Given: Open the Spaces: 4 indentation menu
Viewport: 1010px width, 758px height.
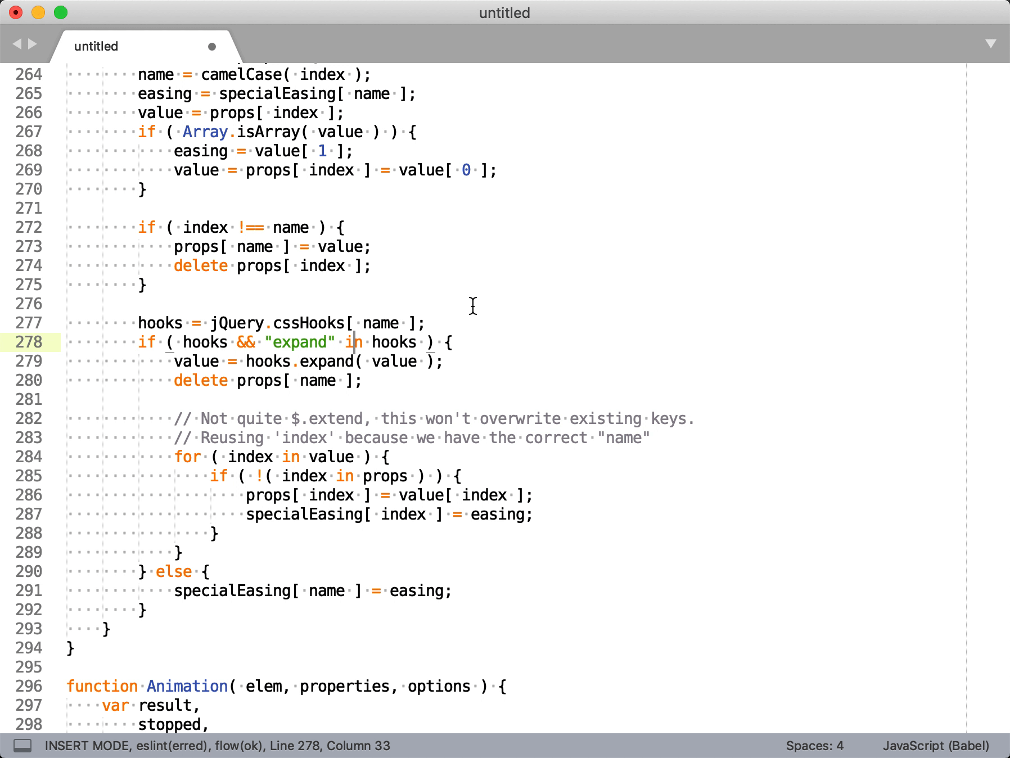Looking at the screenshot, I should coord(814,746).
